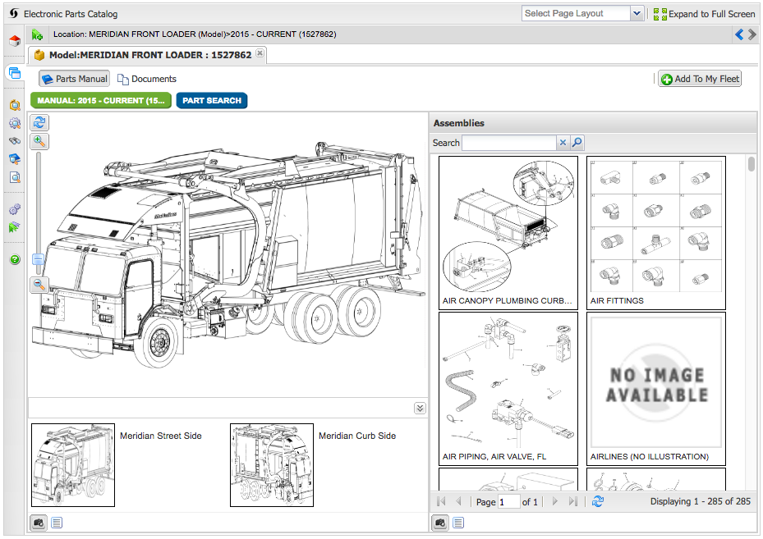Click in the Select Page Layout combo box
Image resolution: width=763 pixels, height=539 pixels.
coord(576,14)
